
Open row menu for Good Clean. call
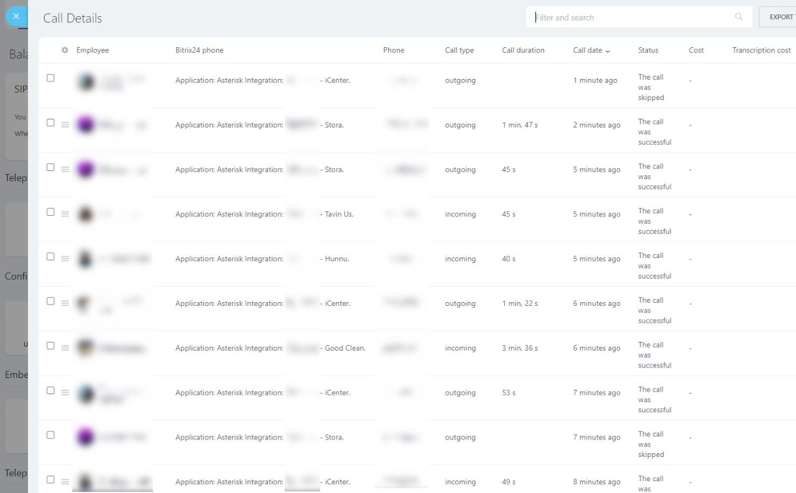[x=65, y=348]
